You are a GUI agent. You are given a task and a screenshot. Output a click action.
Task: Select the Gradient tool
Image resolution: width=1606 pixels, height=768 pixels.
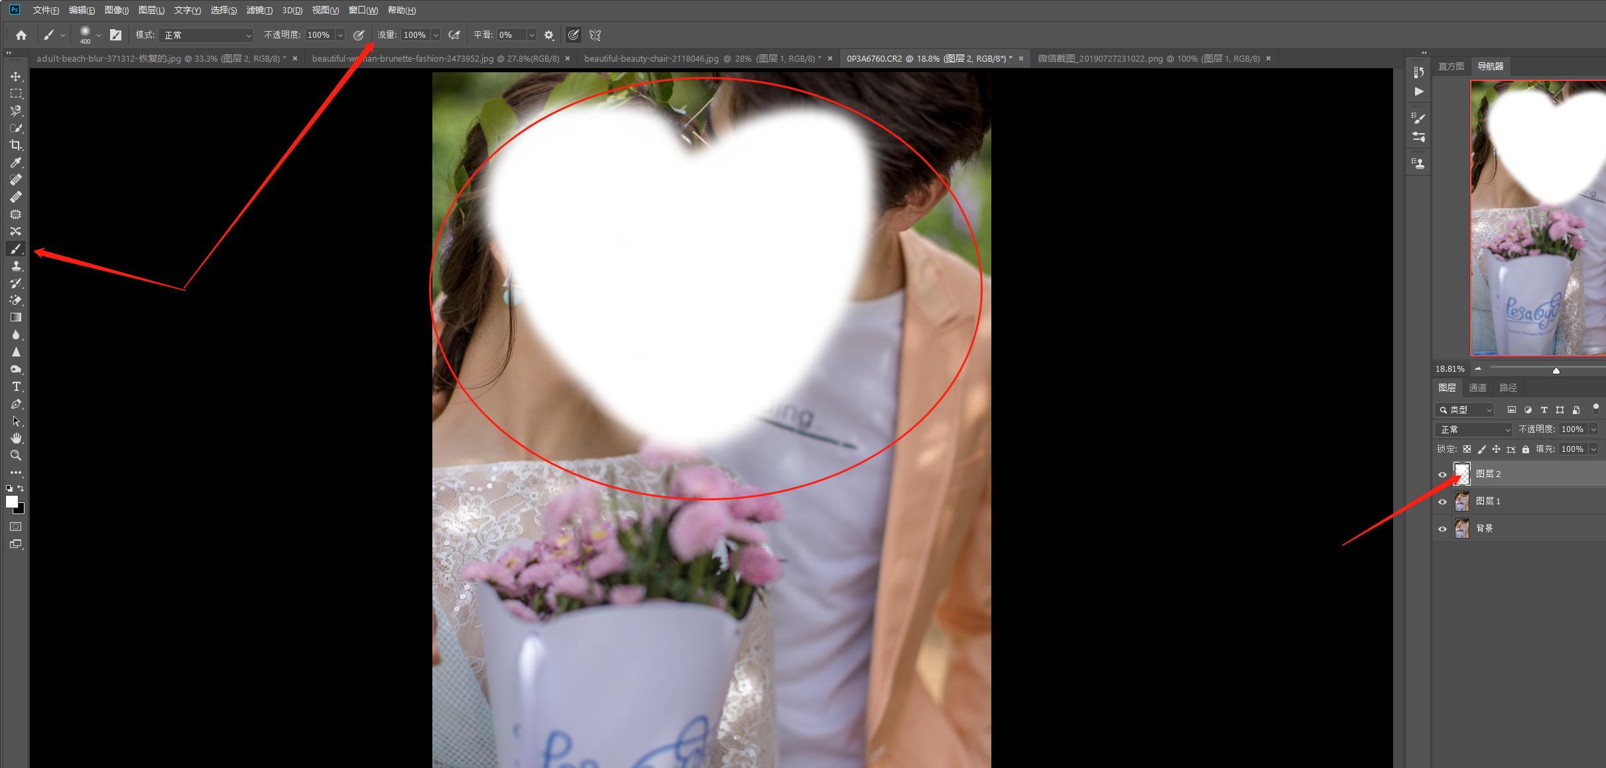(16, 317)
